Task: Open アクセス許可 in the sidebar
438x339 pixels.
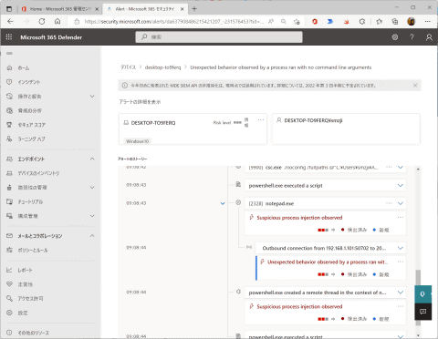Action: tap(30, 299)
